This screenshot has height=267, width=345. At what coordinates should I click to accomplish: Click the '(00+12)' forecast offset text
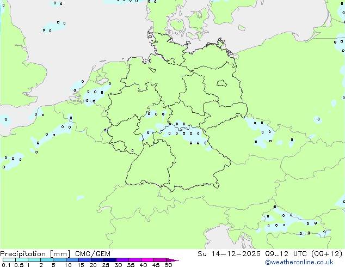point(327,254)
